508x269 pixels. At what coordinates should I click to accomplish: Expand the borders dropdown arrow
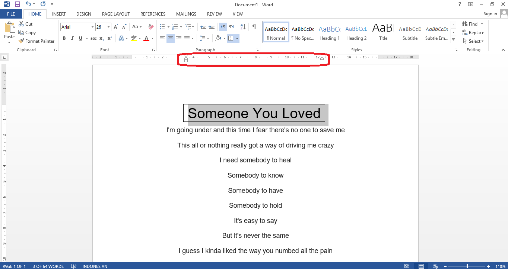pyautogui.click(x=237, y=38)
